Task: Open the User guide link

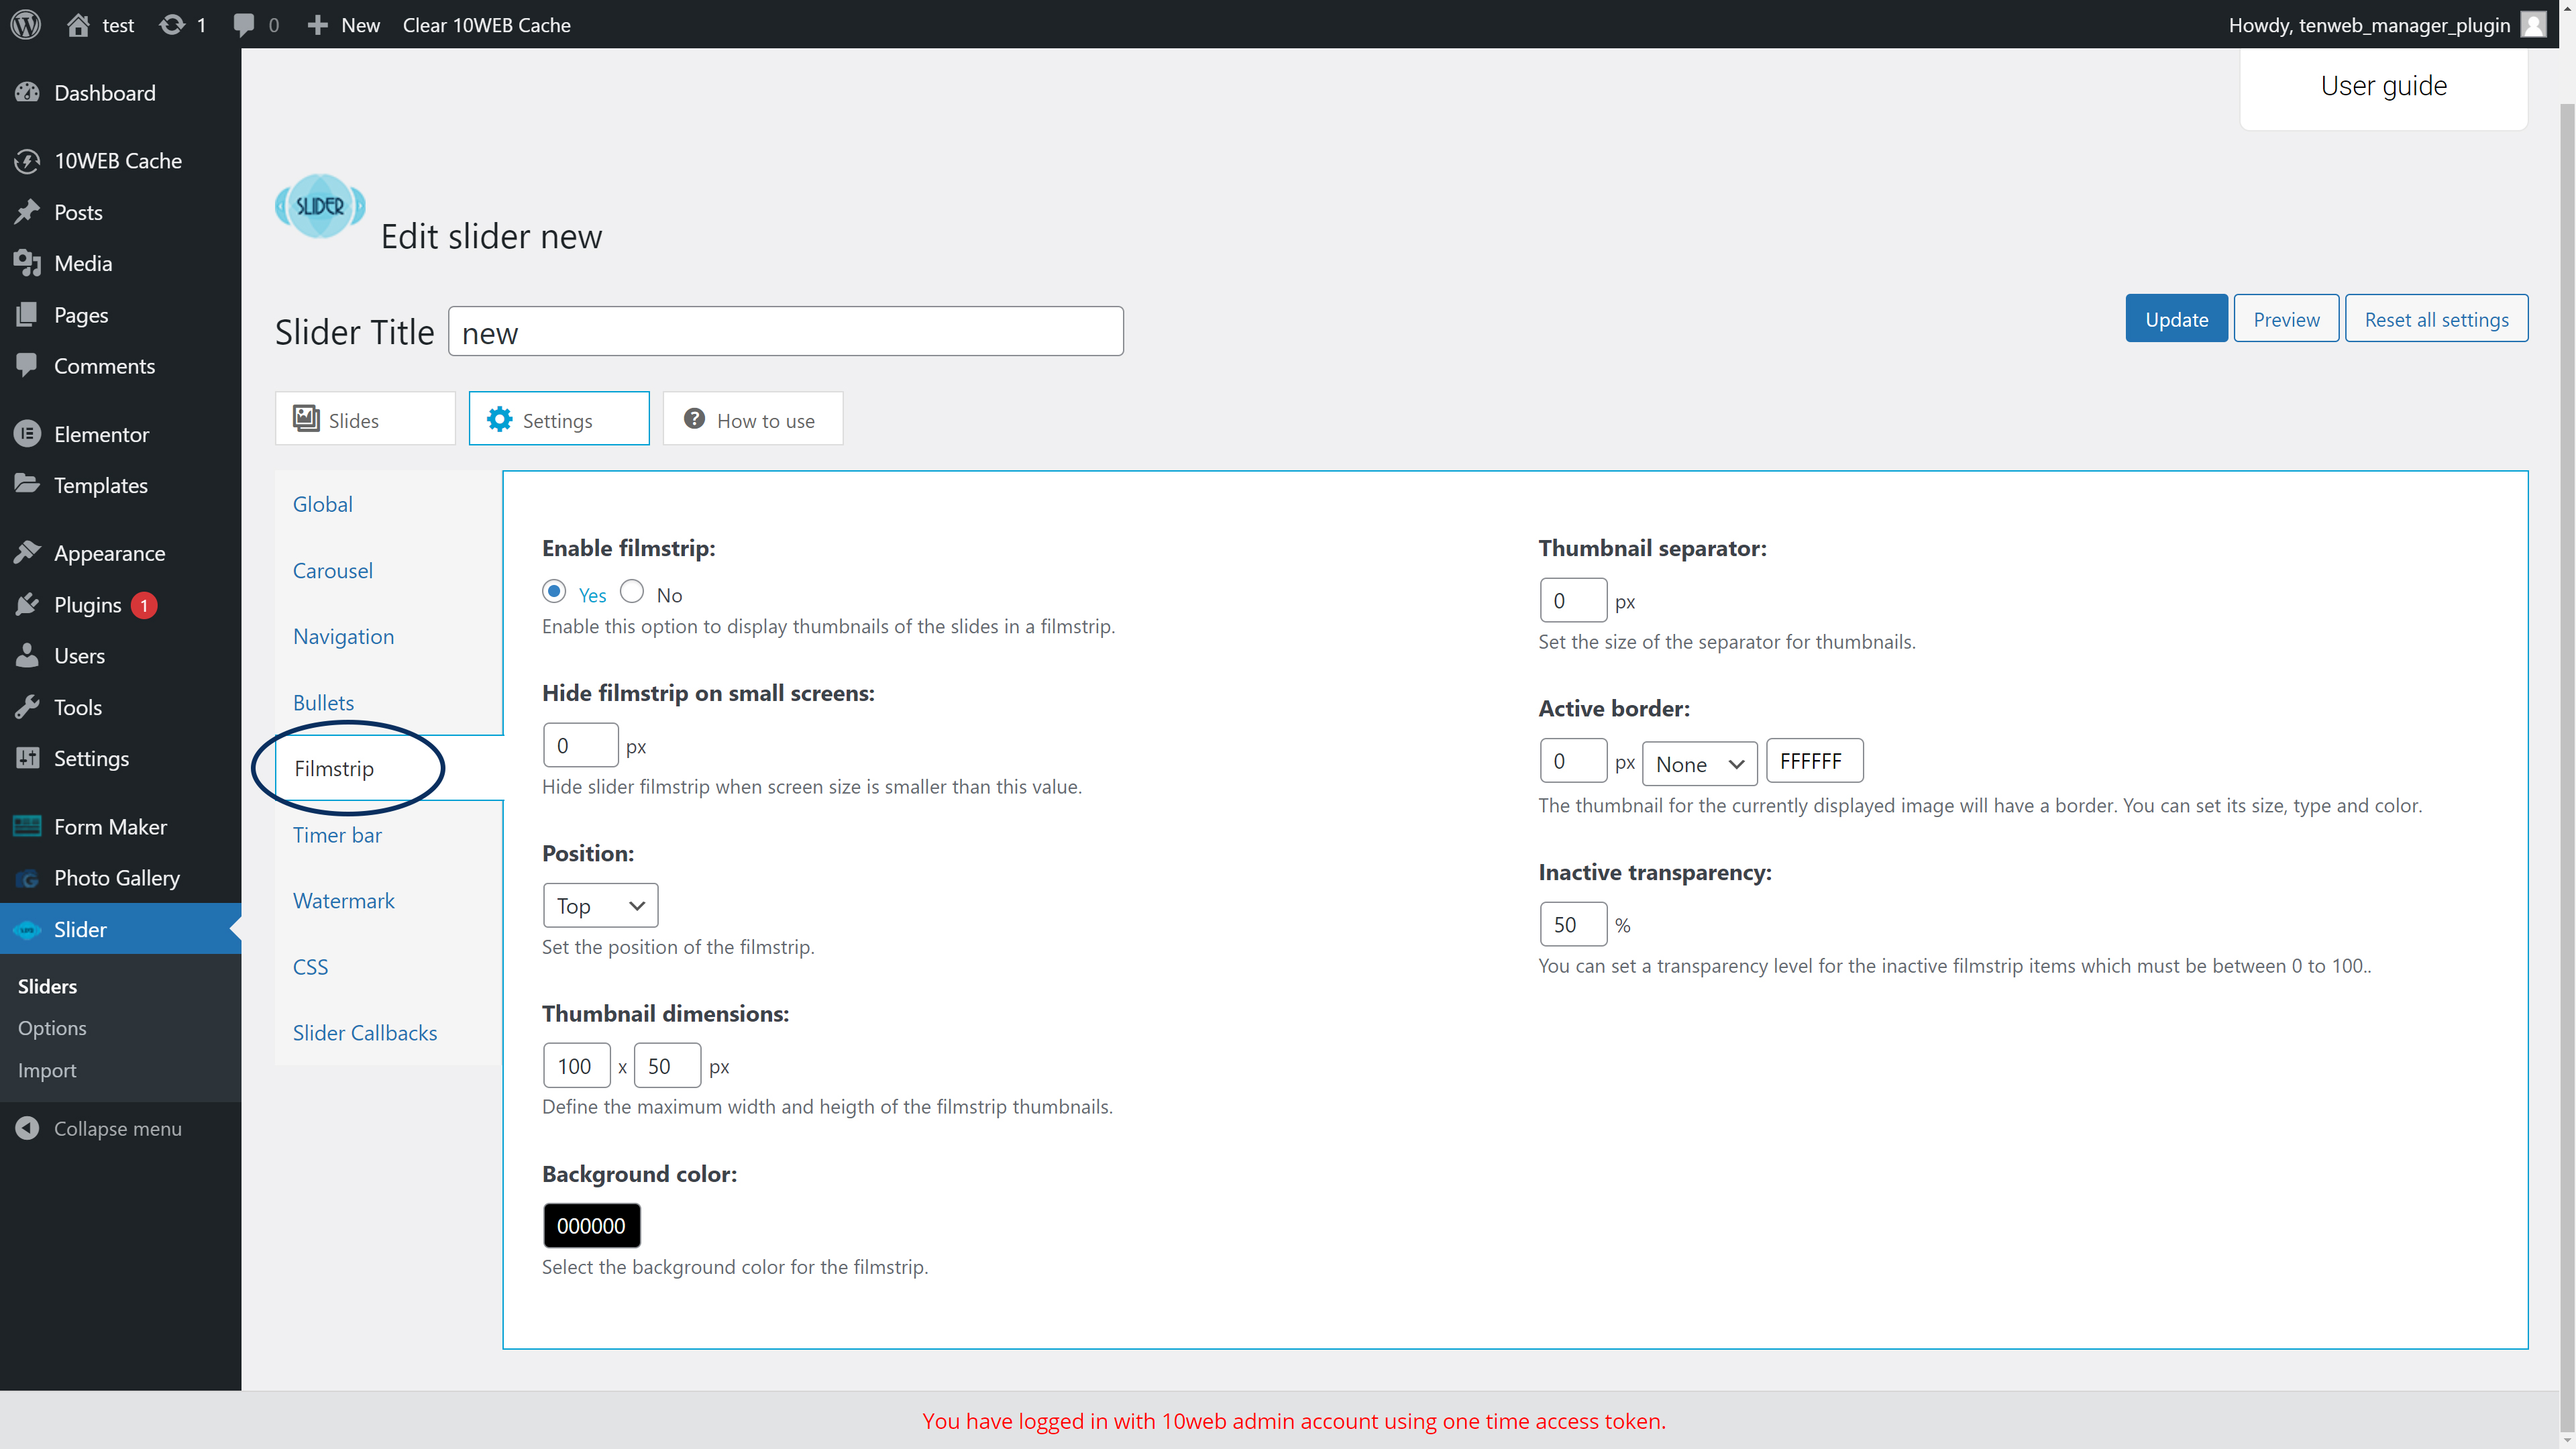Action: (x=2383, y=86)
